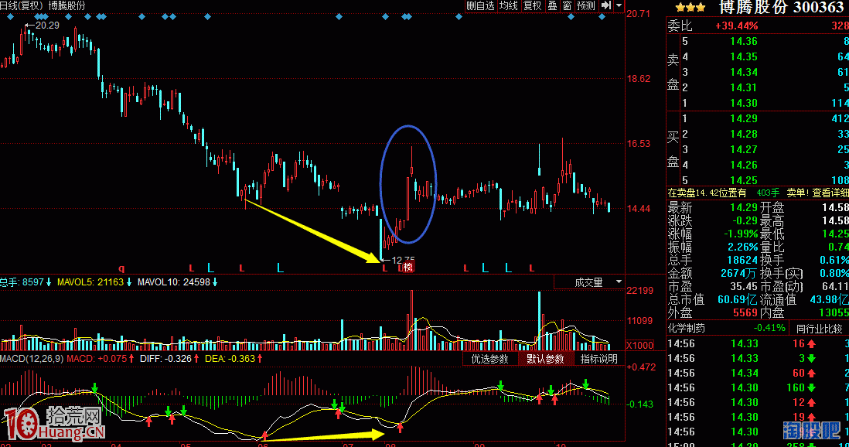The height and width of the screenshot is (447, 849).
Task: Toggle 复权 price adjustment
Action: pyautogui.click(x=532, y=5)
